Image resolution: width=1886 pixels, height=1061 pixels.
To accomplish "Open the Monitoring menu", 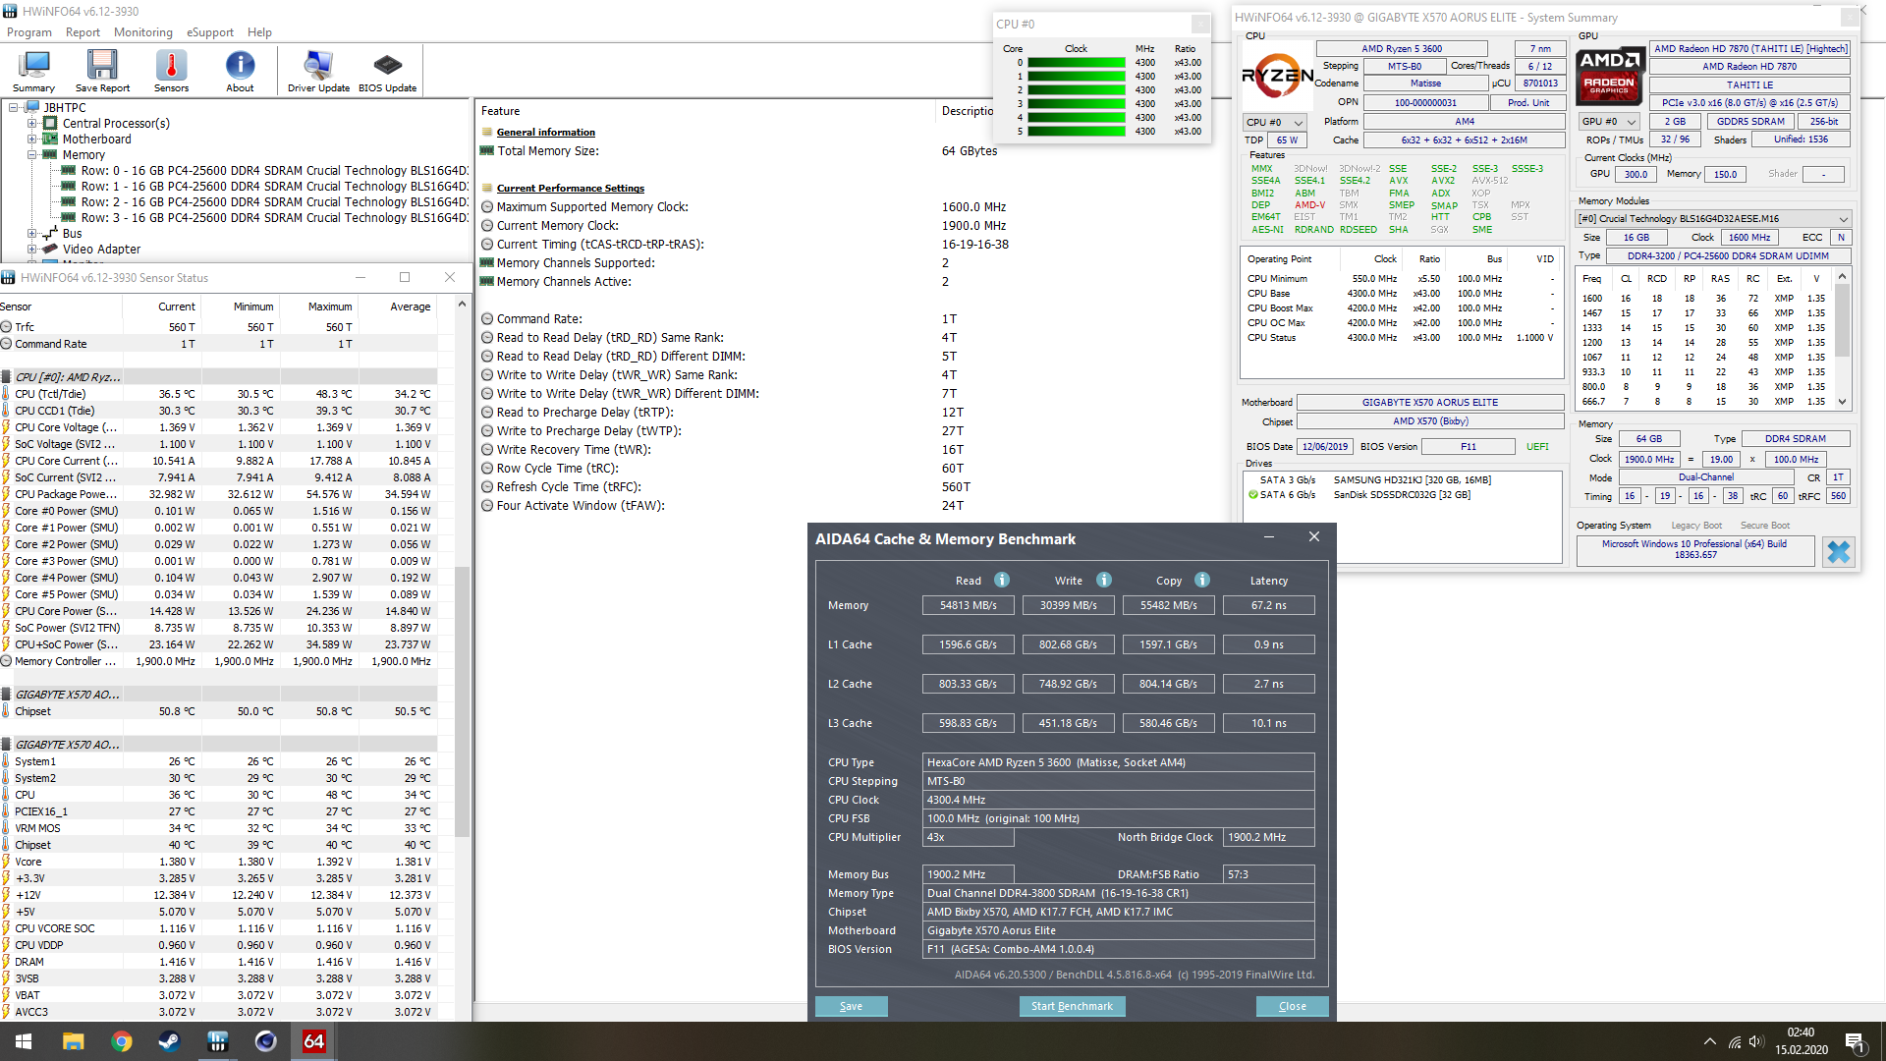I will point(142,32).
